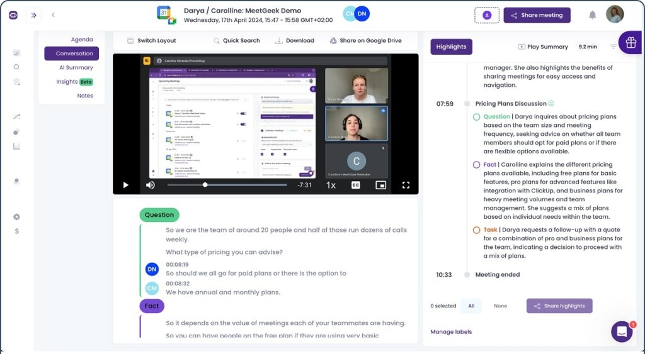The height and width of the screenshot is (354, 645).
Task: Click the Share highlights button
Action: pyautogui.click(x=559, y=306)
